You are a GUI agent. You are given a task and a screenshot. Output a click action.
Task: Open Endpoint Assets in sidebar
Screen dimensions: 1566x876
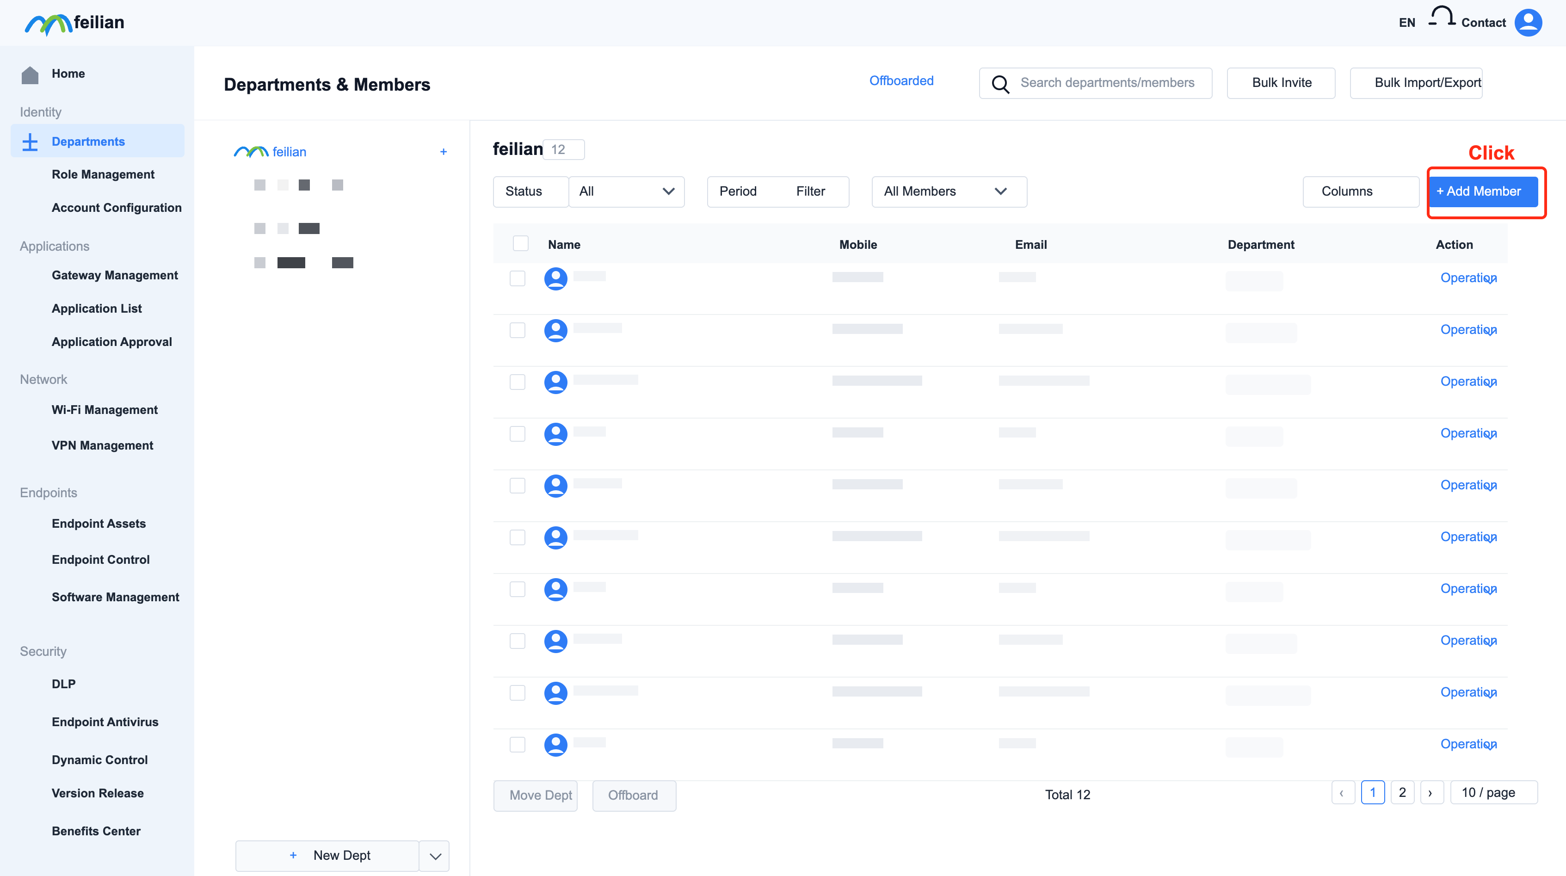tap(99, 524)
